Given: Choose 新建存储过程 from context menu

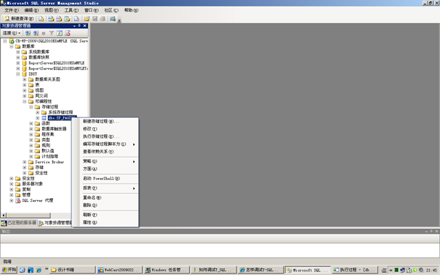Looking at the screenshot, I should point(105,121).
